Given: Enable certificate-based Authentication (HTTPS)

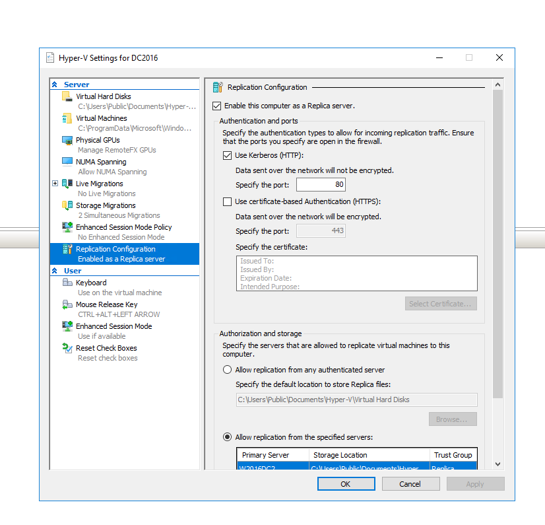Looking at the screenshot, I should [228, 202].
